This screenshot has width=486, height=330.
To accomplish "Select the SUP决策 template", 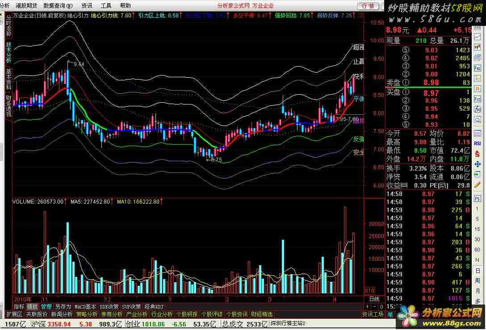I will pyautogui.click(x=131, y=307).
